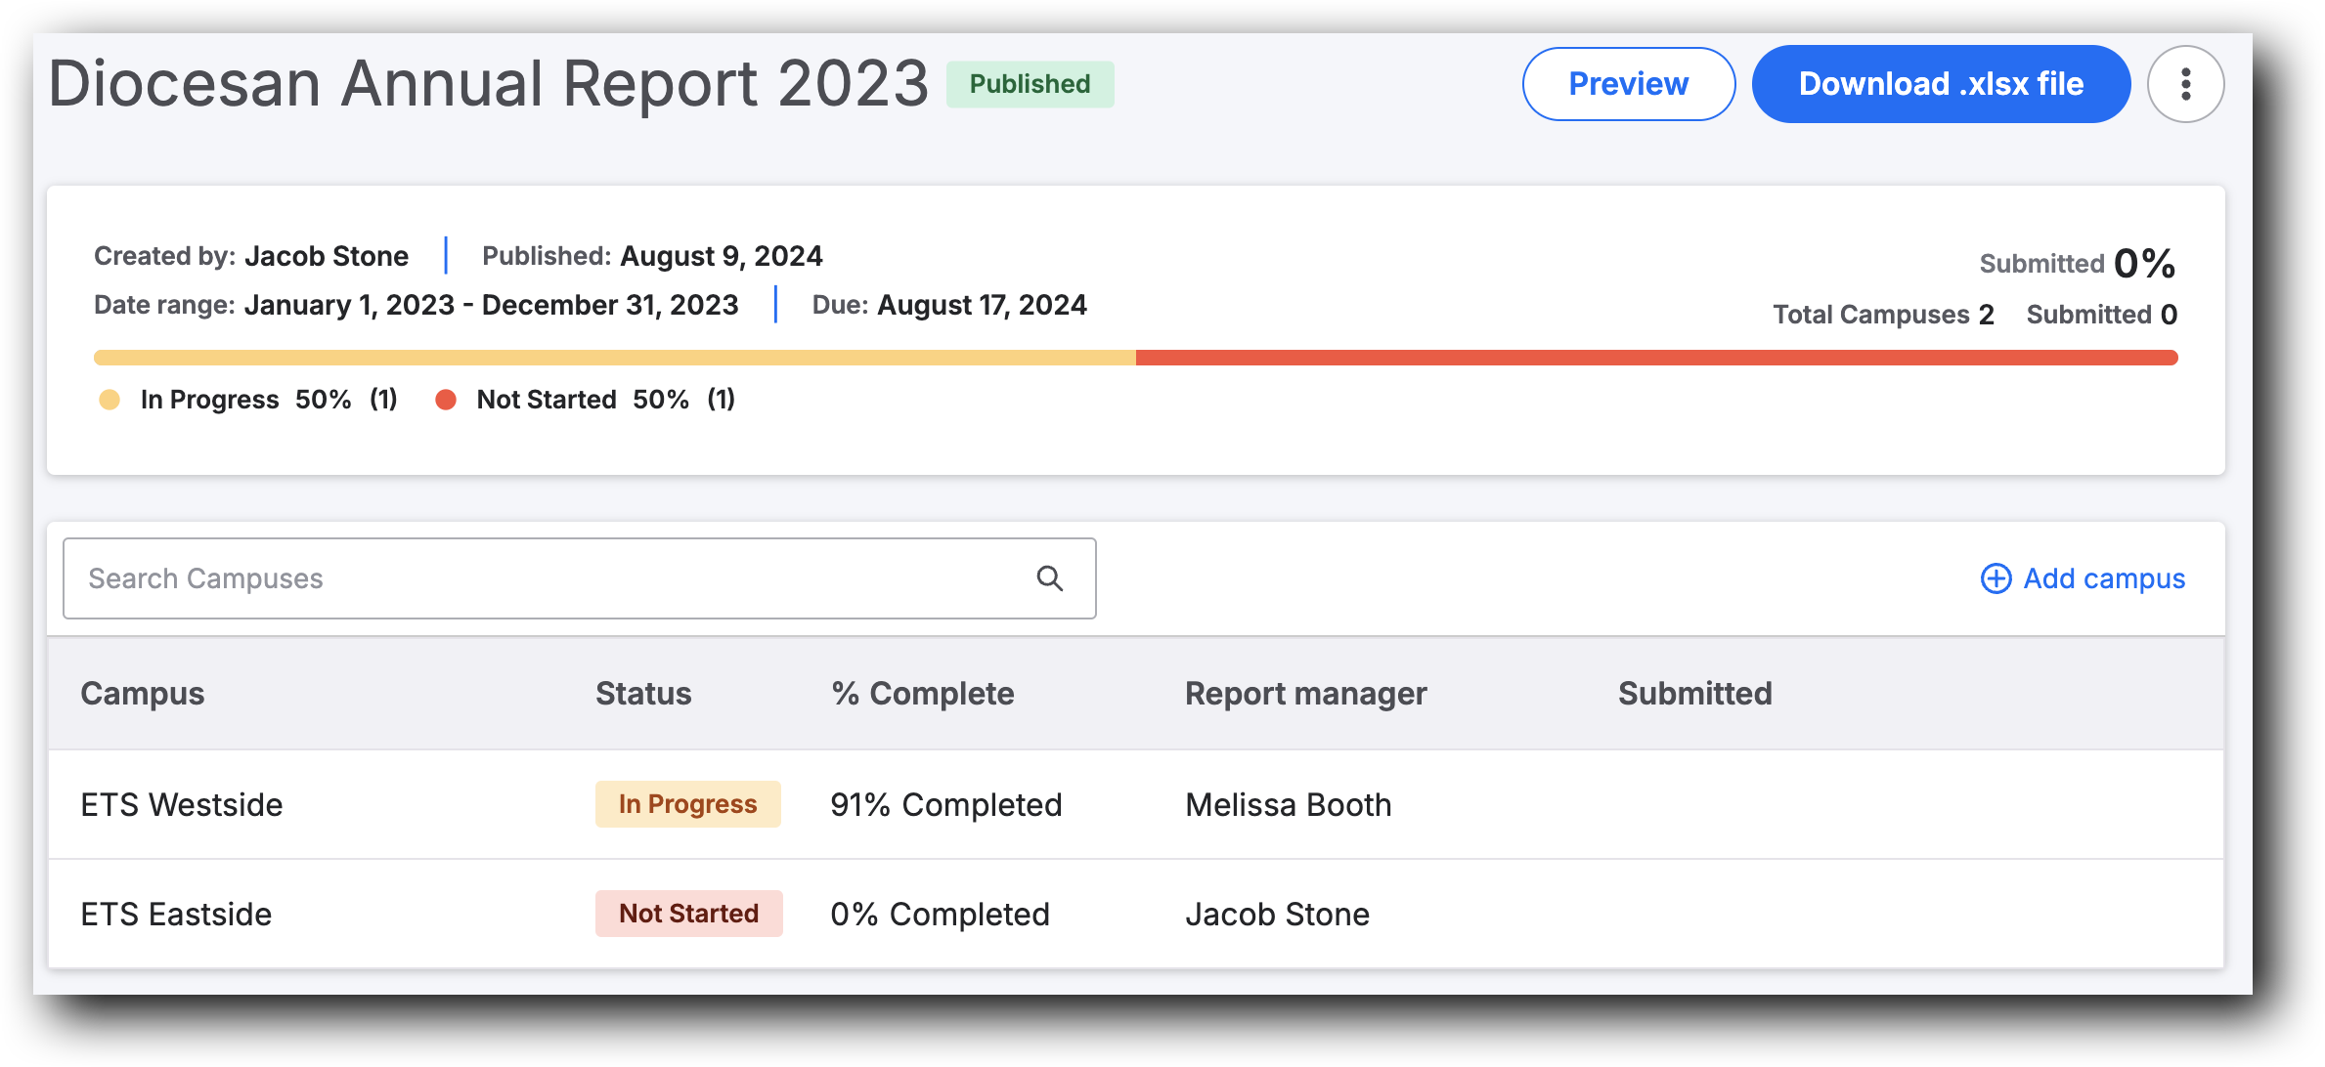The height and width of the screenshot is (1067, 2325).
Task: Click the Not Started badge for ETS Eastside
Action: [688, 913]
